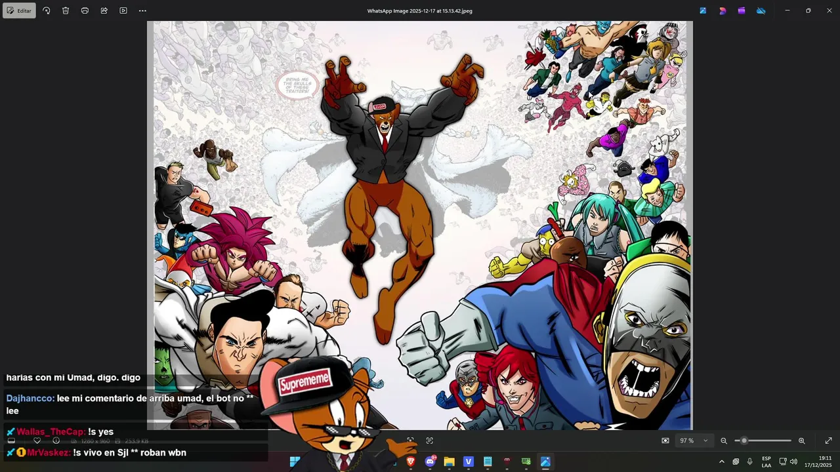Open the blue V app in taskbar
840x472 pixels.
468,462
